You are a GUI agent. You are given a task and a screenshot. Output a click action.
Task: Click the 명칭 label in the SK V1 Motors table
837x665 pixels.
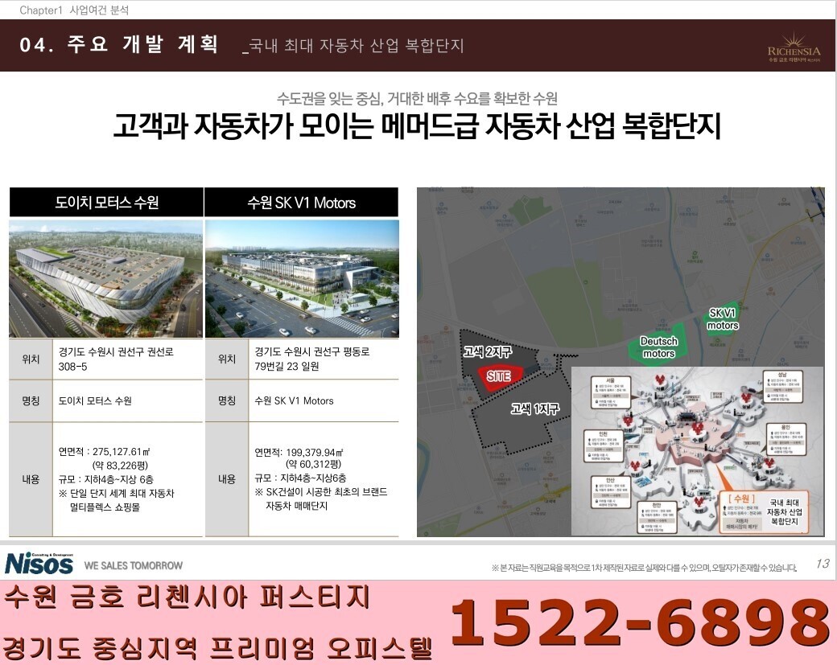tap(227, 400)
